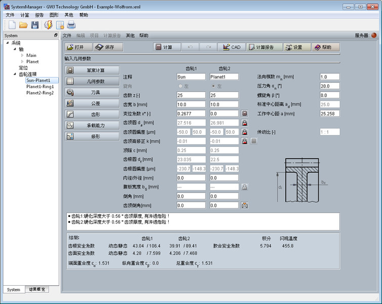The image size is (382, 304).
Task: Click the calculator icon beside 变位系数 row
Action: pos(245,113)
